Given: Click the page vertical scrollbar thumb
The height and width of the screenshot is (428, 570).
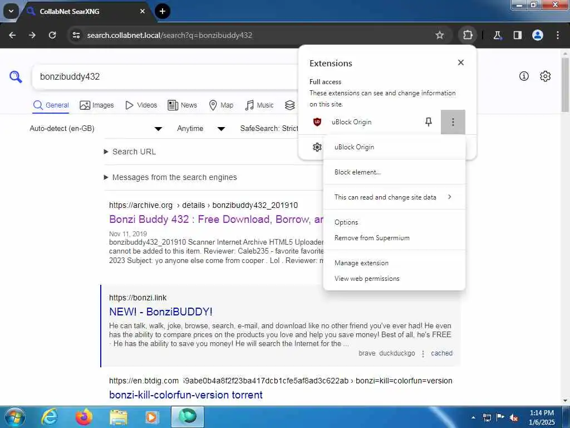Looking at the screenshot, I should point(565,85).
